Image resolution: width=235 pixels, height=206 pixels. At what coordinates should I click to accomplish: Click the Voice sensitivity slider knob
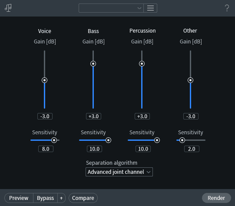tap(54, 140)
